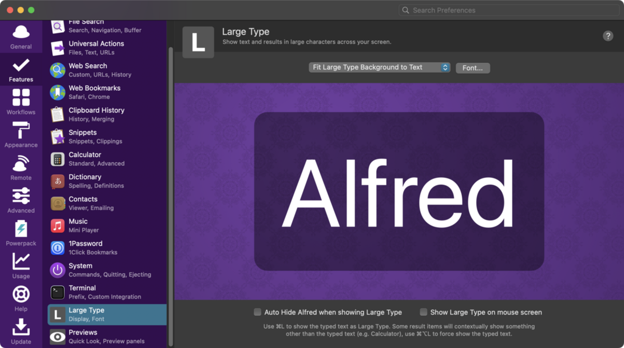The image size is (624, 348).
Task: Click the Terminal feature icon
Action: click(58, 292)
